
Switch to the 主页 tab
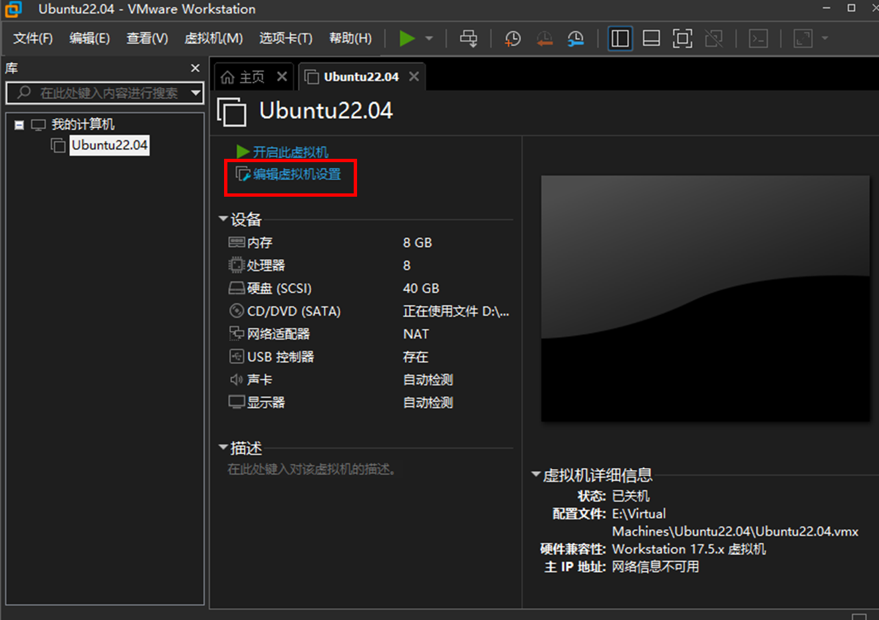point(244,77)
